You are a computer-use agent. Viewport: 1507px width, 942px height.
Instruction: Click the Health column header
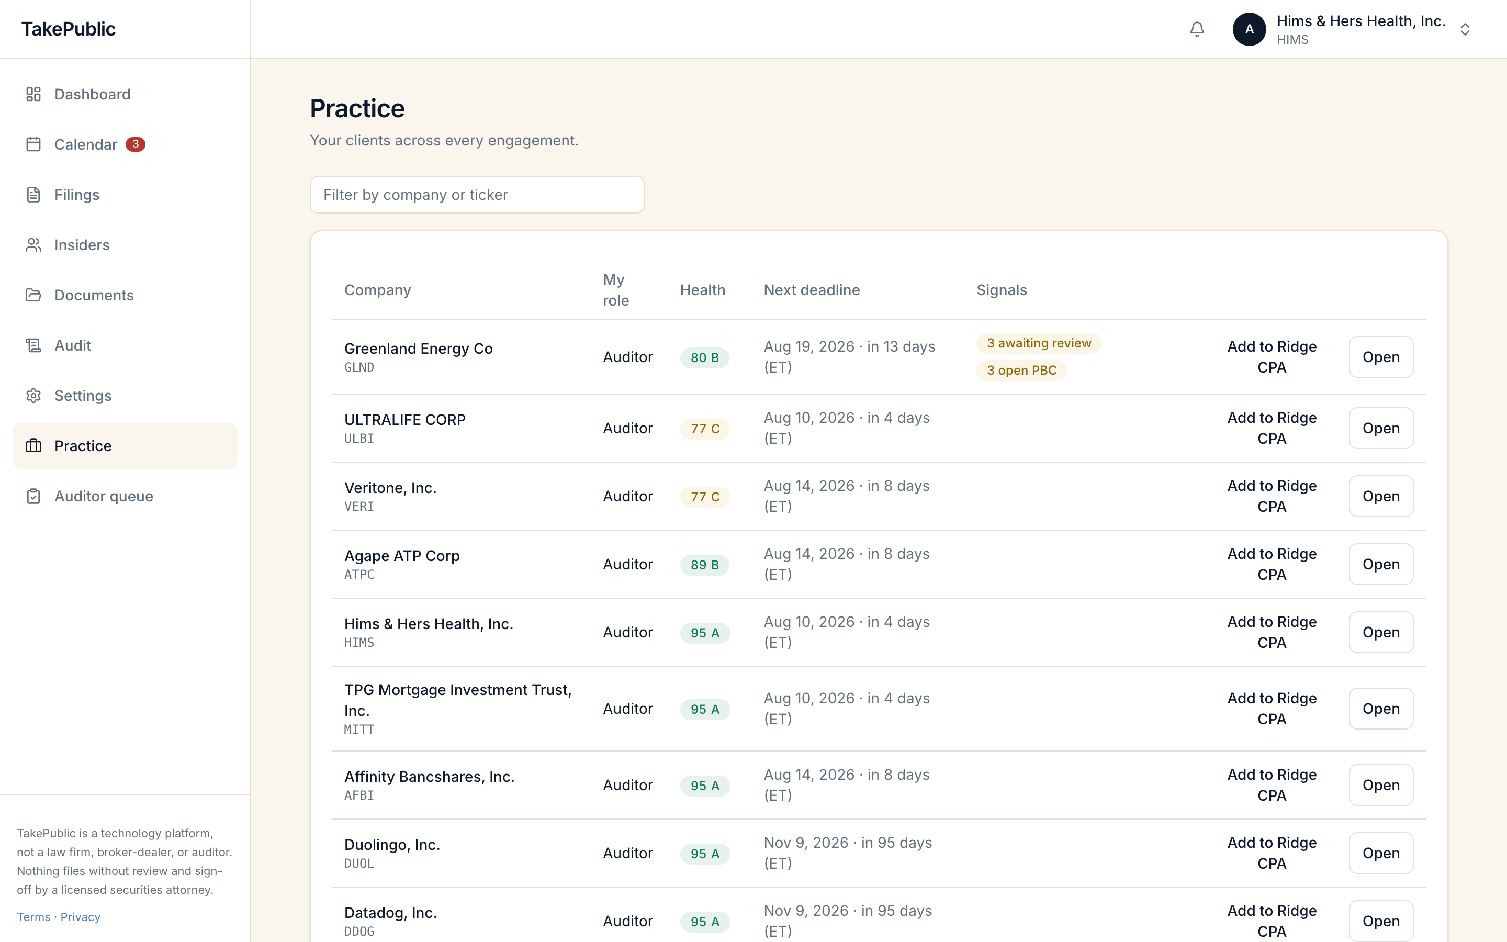702,290
